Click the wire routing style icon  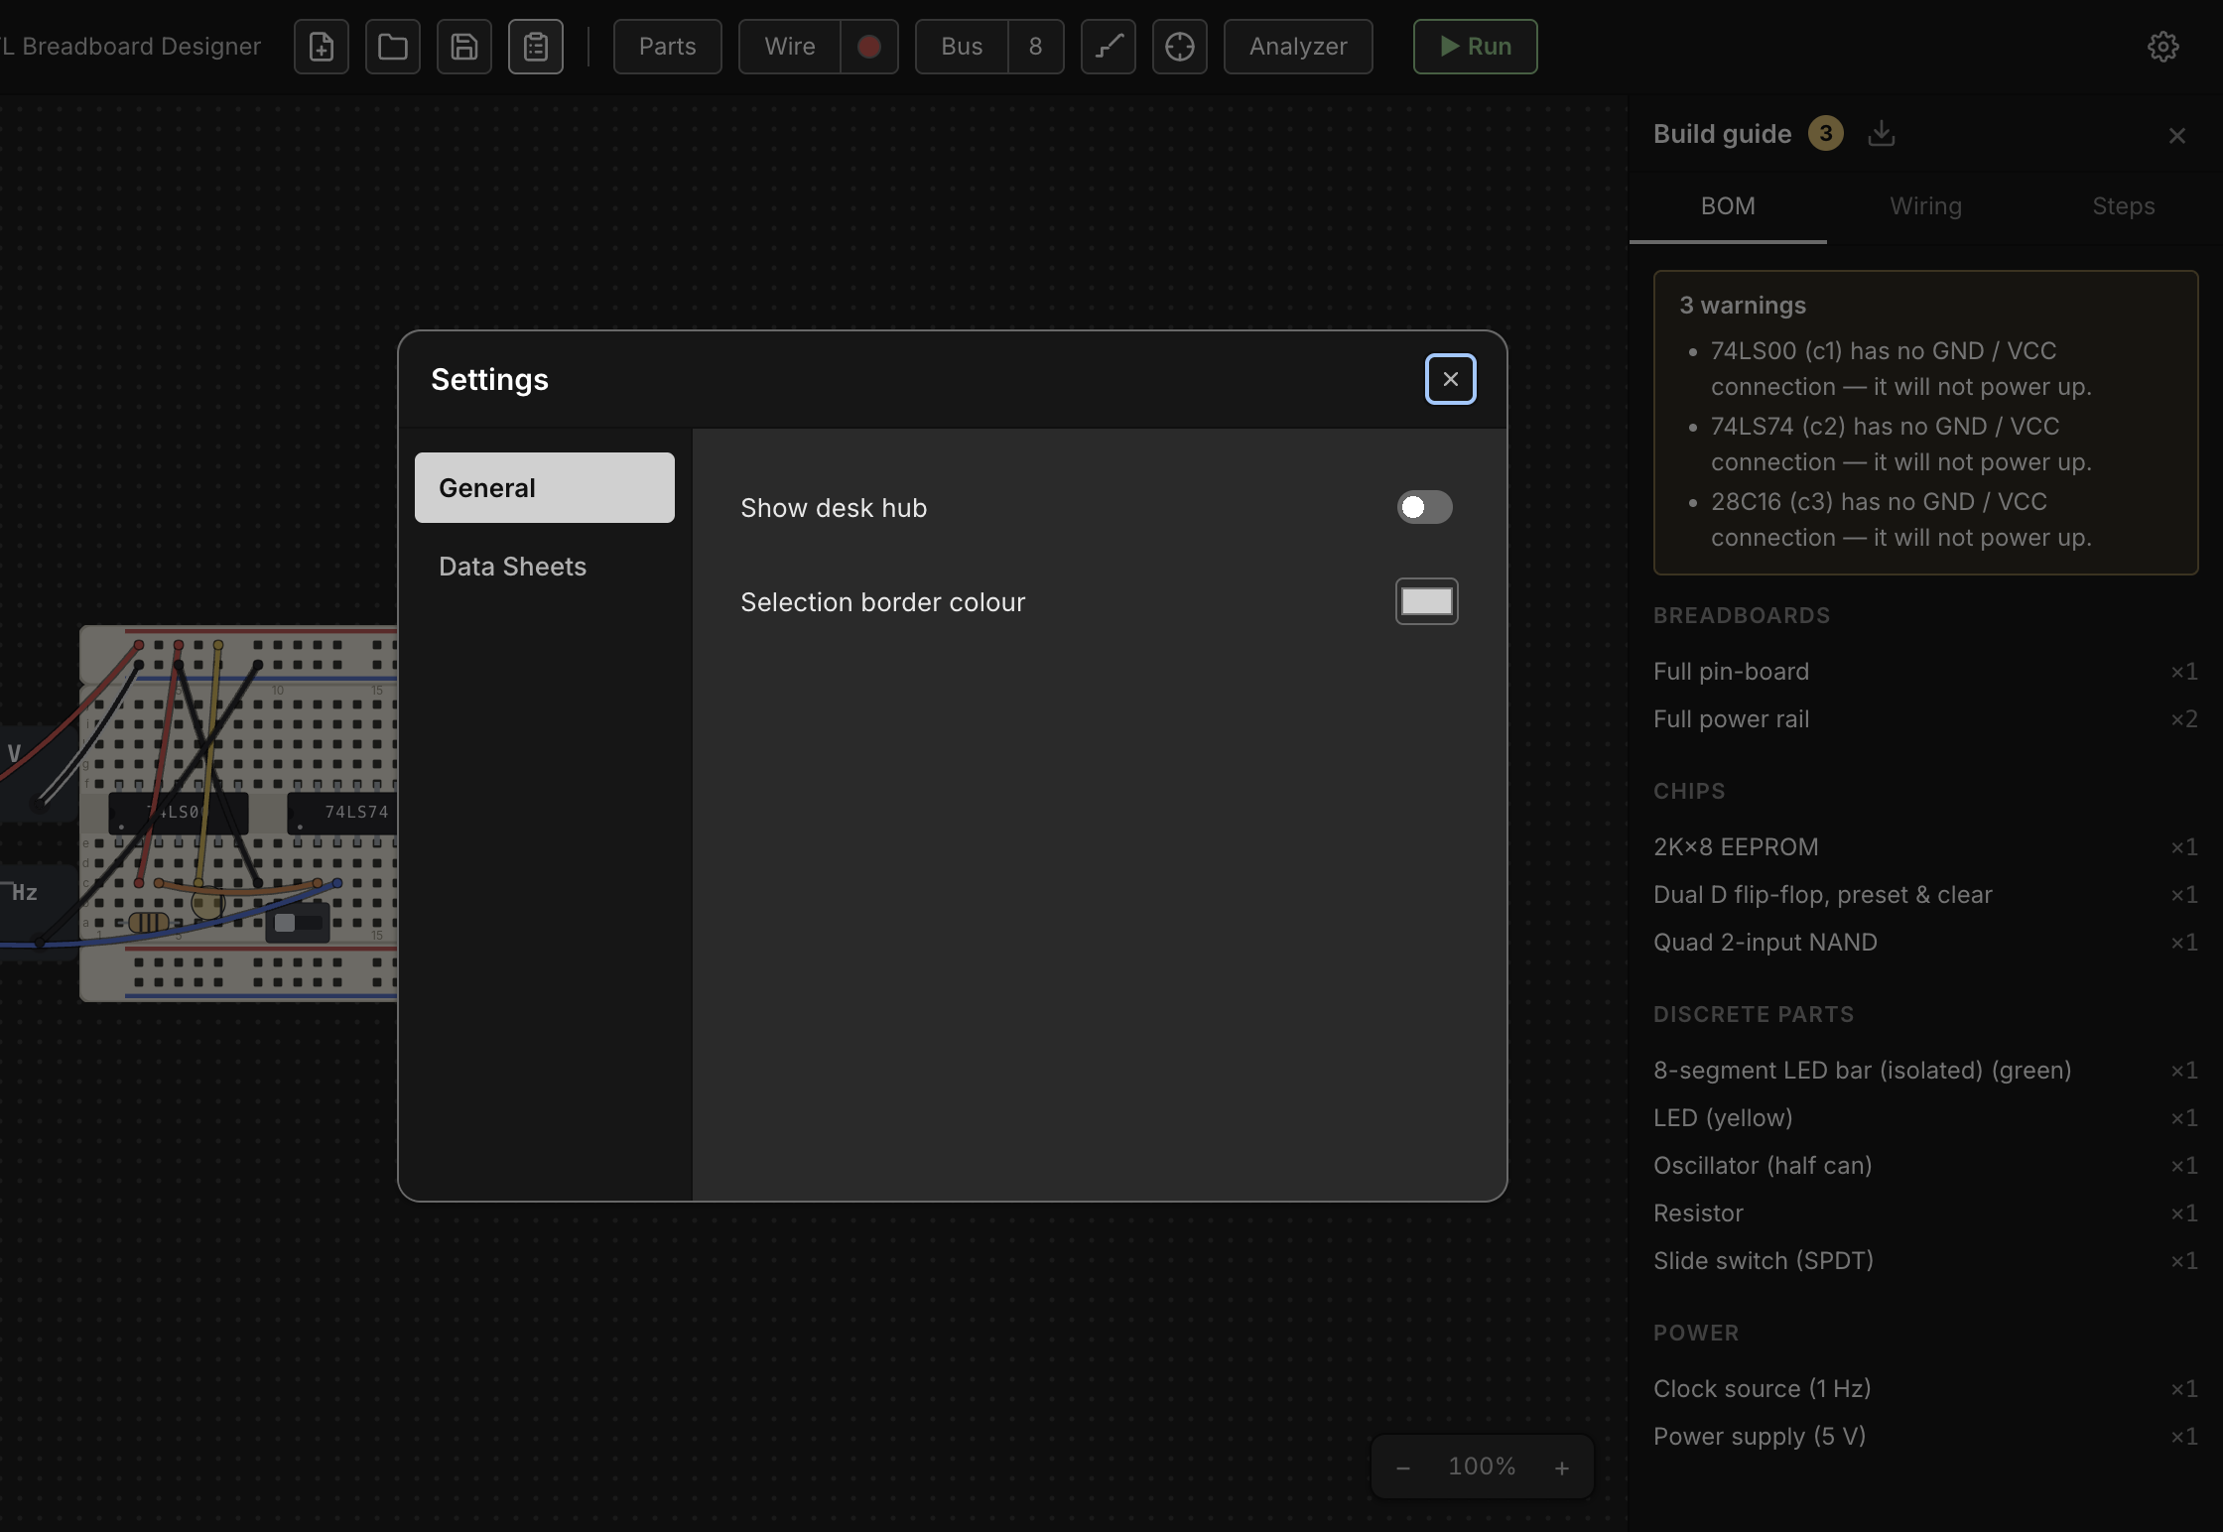click(x=1109, y=47)
